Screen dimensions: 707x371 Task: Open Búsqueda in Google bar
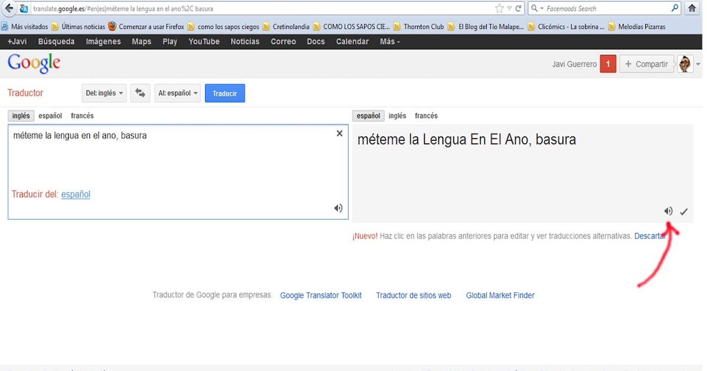point(57,42)
